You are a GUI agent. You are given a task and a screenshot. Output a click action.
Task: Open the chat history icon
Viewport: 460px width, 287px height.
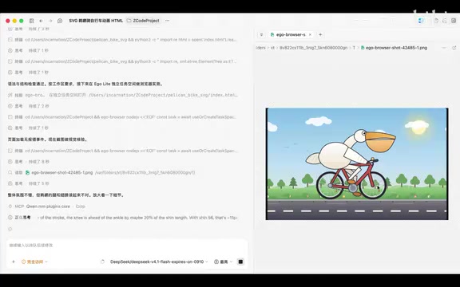[60, 21]
